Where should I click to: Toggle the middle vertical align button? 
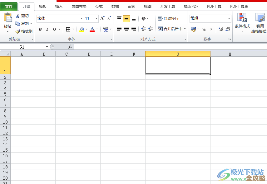click(126, 19)
